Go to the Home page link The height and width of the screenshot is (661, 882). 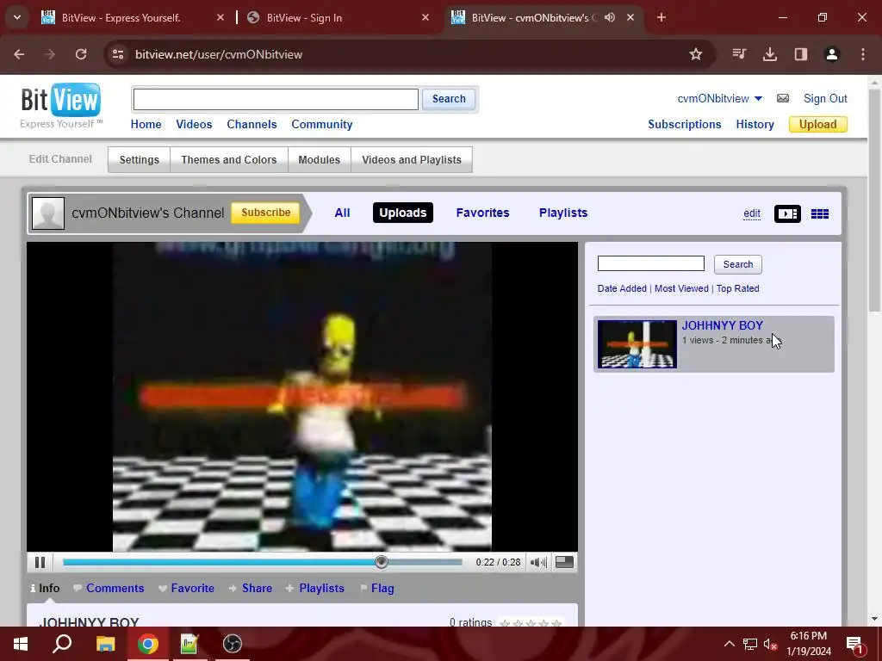coord(146,124)
